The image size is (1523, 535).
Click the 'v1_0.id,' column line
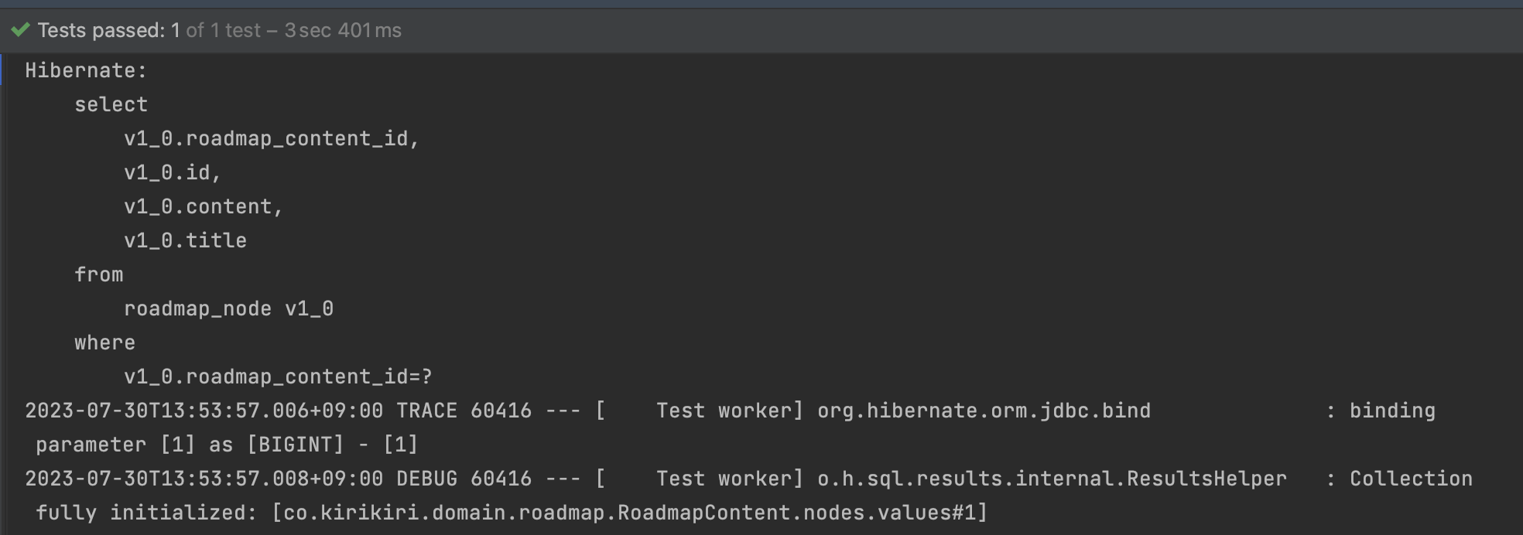[x=173, y=172]
